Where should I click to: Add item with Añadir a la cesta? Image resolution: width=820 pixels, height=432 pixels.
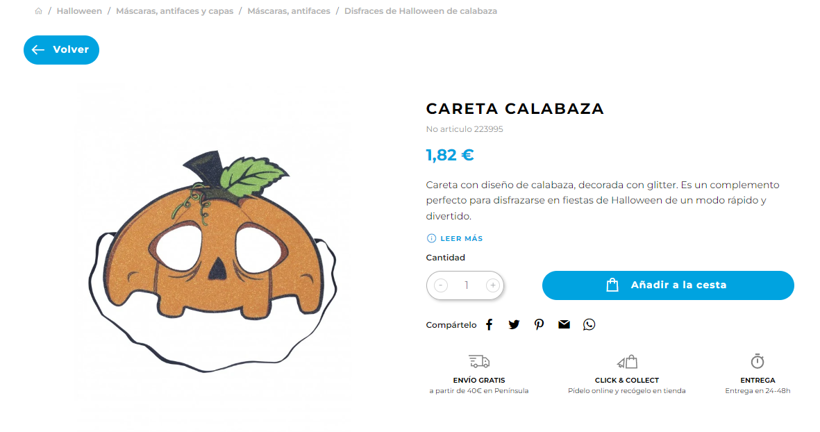pos(668,285)
